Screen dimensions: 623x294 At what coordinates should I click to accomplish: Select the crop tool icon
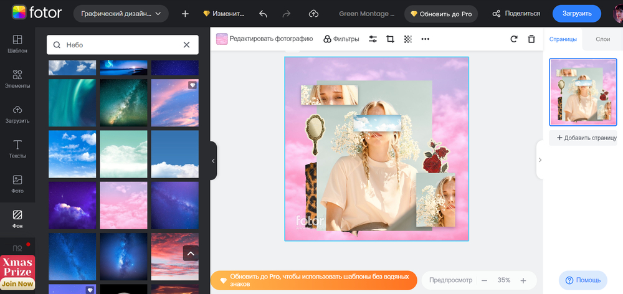(391, 39)
